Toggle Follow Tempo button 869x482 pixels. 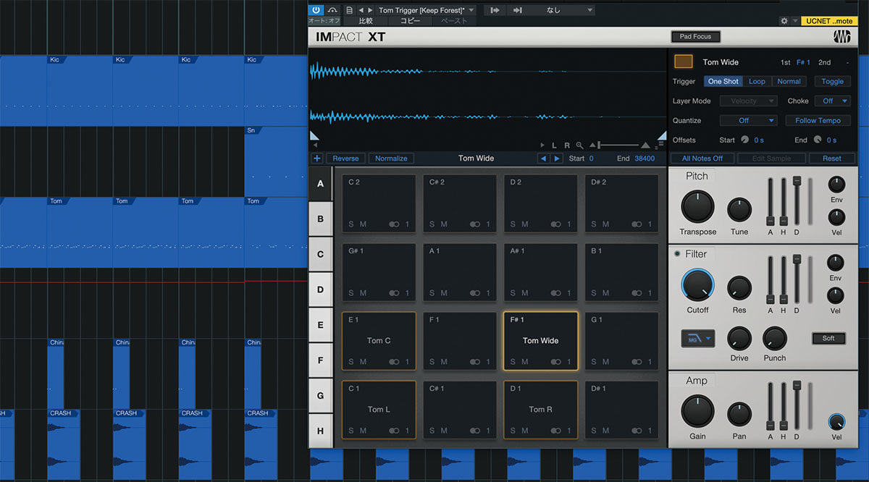point(818,121)
